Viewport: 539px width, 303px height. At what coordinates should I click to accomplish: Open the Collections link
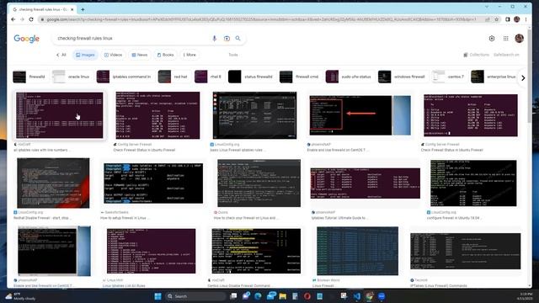476,55
